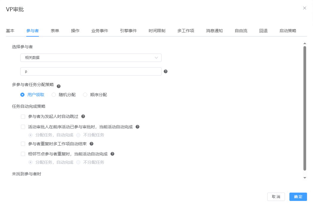Click help icon next to 多参与者任务分配策略
The width and height of the screenshot is (313, 206).
(x=59, y=86)
